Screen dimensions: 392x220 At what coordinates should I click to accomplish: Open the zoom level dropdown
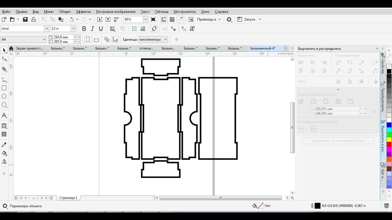coord(145,19)
